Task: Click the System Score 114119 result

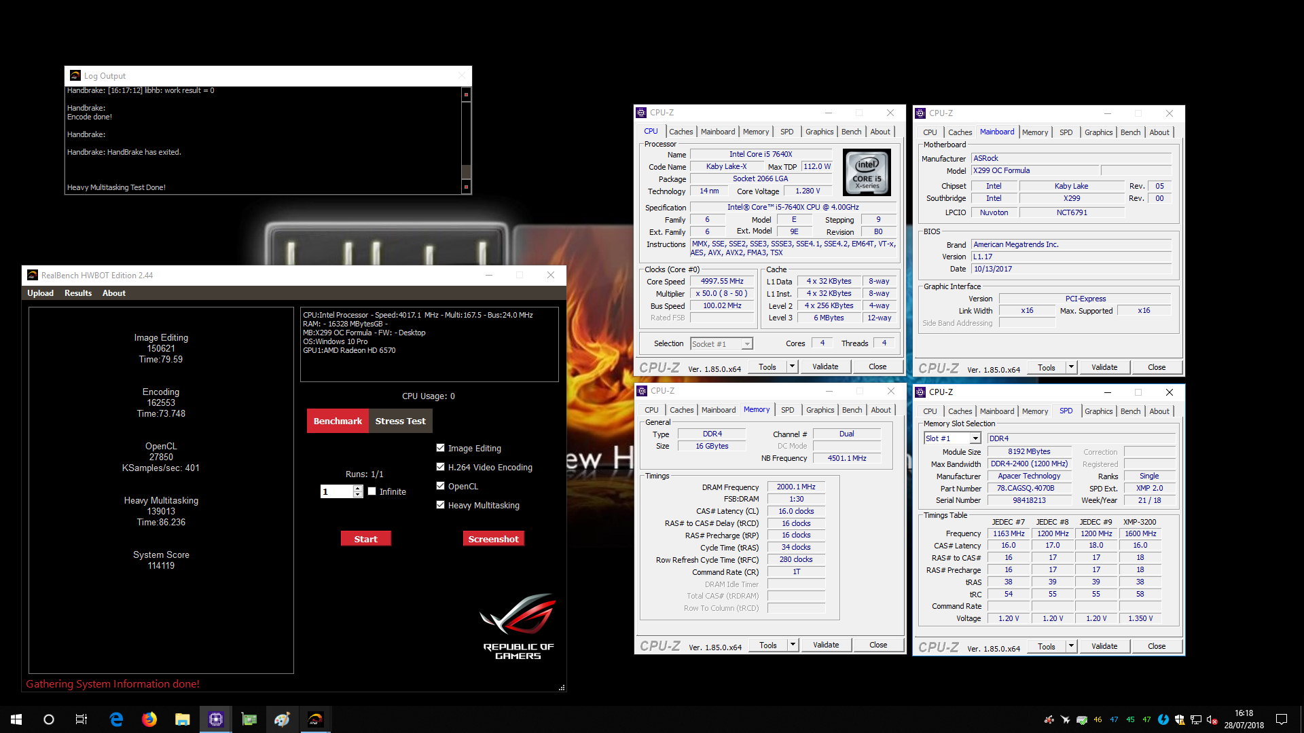Action: (161, 560)
